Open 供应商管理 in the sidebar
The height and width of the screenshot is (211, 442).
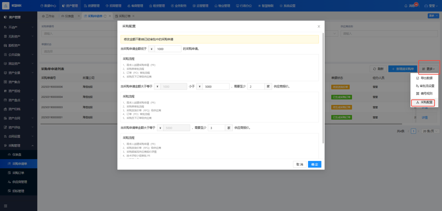coord(20,182)
